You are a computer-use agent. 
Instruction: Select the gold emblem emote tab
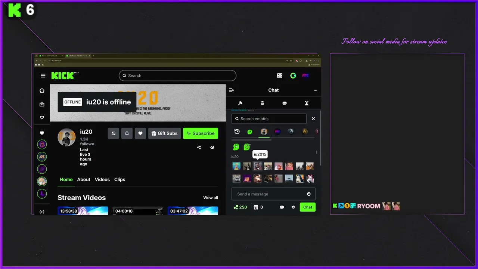[x=305, y=132]
